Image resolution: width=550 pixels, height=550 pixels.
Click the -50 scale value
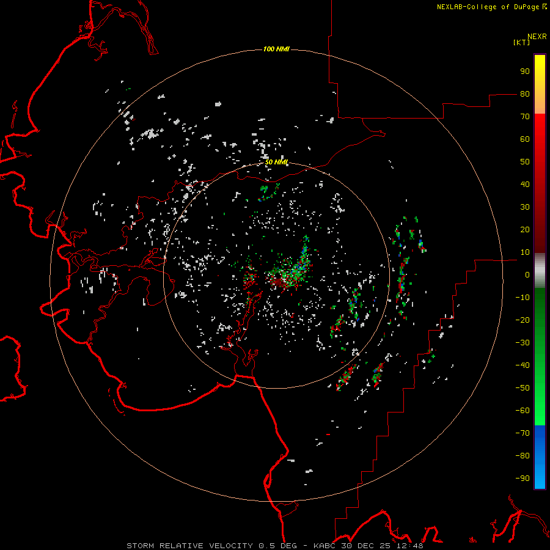pos(522,388)
